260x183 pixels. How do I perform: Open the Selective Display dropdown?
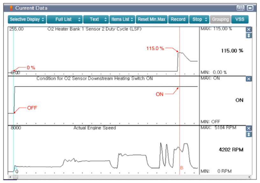[27, 19]
